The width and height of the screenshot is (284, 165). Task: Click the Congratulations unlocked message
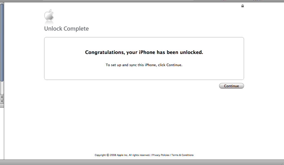pyautogui.click(x=144, y=52)
